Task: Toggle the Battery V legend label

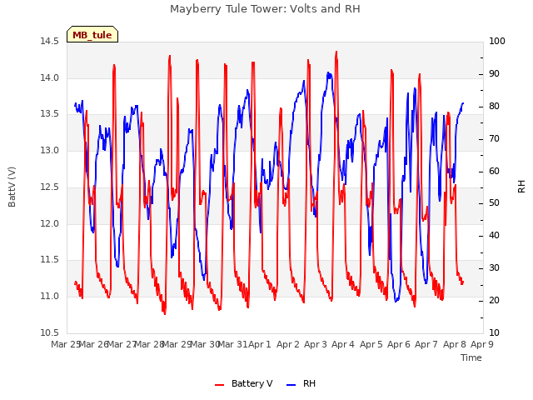Action: 252,383
